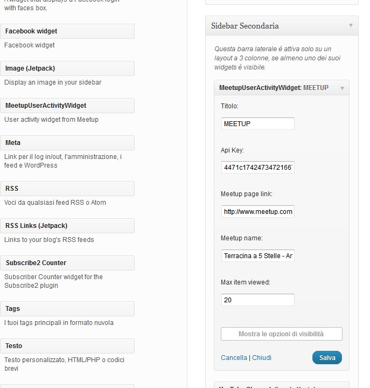The height and width of the screenshot is (388, 370).
Task: Focus the Titolo input field
Action: coord(258,123)
